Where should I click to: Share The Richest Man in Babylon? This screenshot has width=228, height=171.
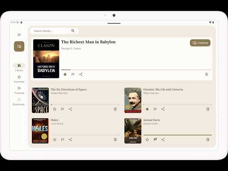(x=81, y=74)
